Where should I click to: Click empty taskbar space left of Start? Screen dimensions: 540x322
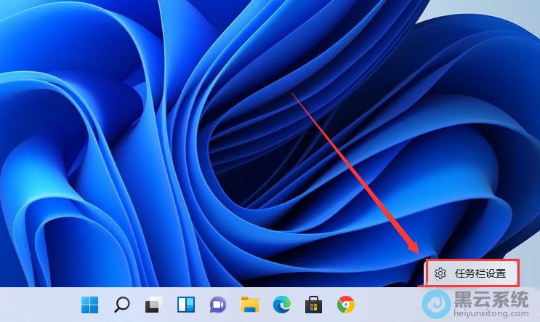[36, 305]
